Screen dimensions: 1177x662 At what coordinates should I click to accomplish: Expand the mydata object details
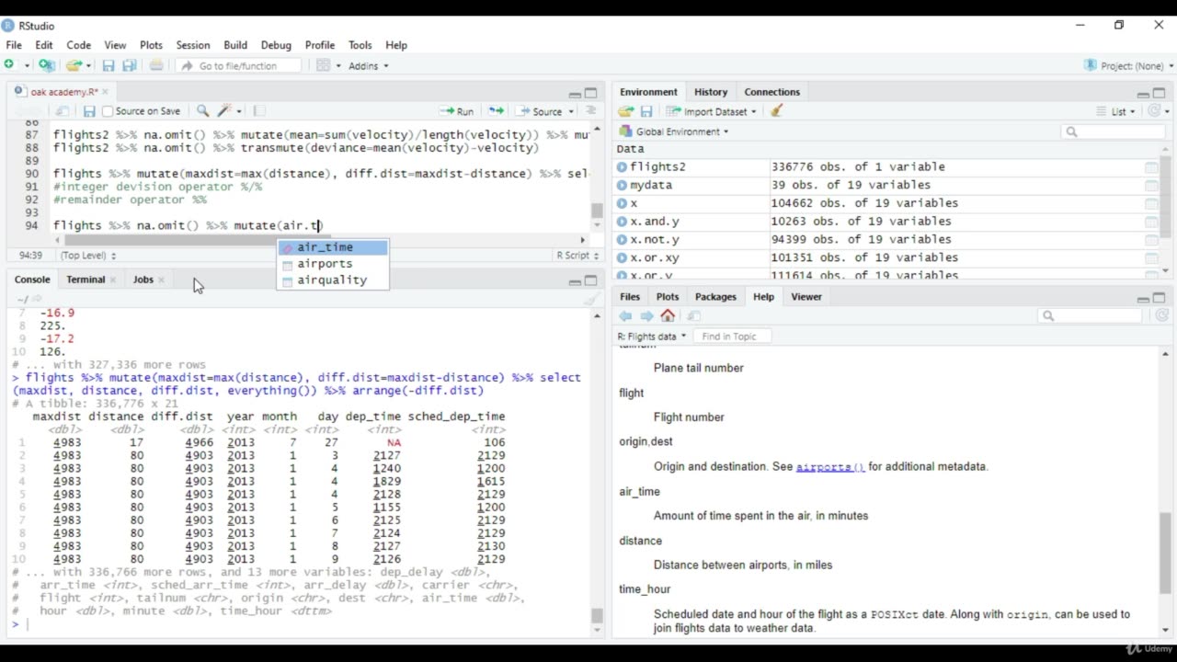pos(623,185)
